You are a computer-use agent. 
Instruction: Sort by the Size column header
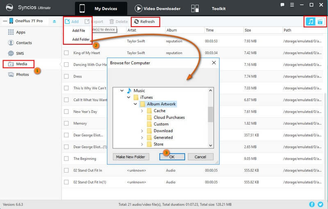click(248, 30)
